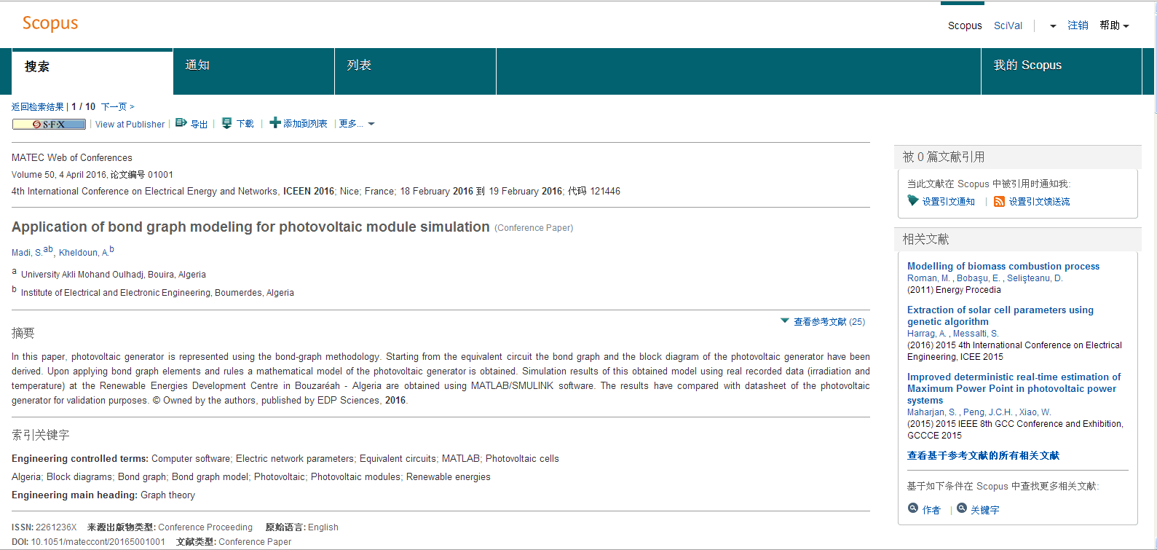Open the 我的 Scopus tab
The height and width of the screenshot is (550, 1157).
pos(1027,66)
